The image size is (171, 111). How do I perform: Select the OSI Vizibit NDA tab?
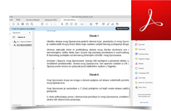[x=70, y=20]
